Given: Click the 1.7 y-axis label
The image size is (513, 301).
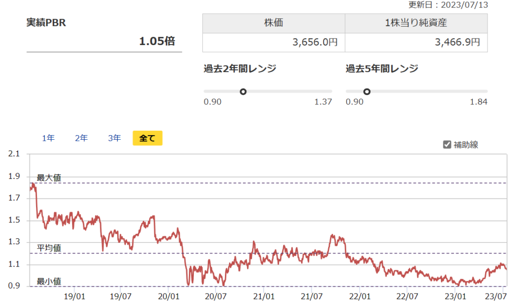Looking at the screenshot, I should click(x=14, y=198).
